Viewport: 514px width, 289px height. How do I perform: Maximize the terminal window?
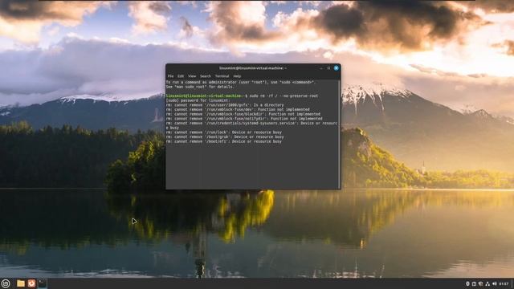tap(328, 68)
